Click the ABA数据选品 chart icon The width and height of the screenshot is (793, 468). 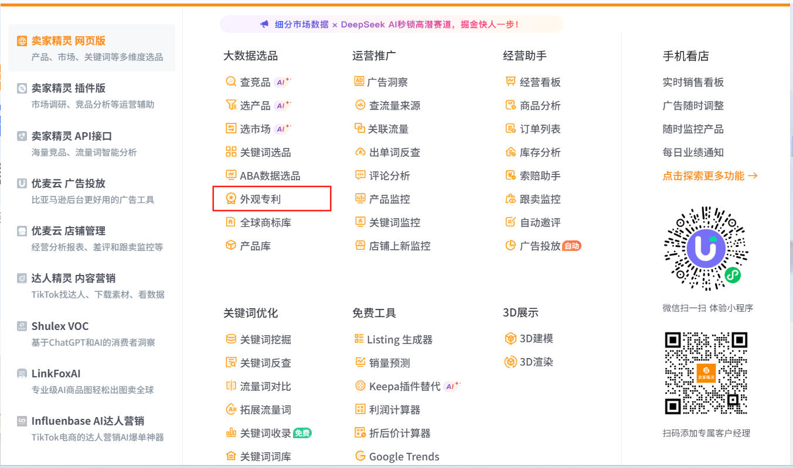click(231, 175)
